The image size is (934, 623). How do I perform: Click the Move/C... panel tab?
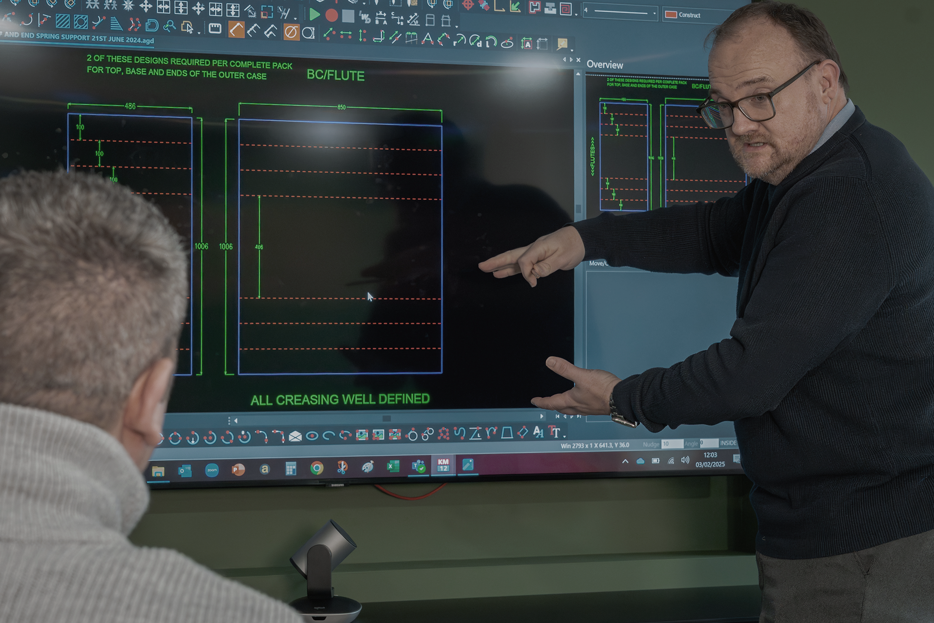598,263
